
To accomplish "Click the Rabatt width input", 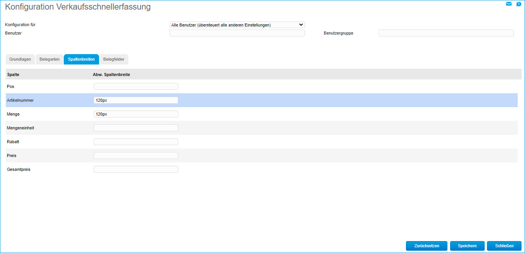I will click(x=136, y=142).
